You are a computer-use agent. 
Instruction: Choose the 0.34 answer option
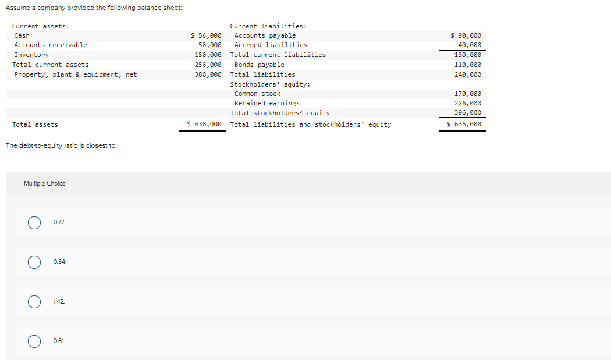pos(34,262)
